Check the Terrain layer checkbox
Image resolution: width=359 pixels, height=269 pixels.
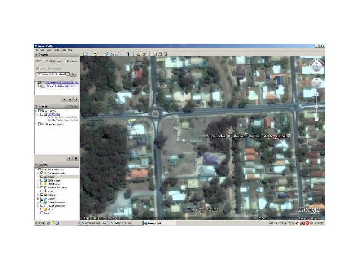point(41,212)
